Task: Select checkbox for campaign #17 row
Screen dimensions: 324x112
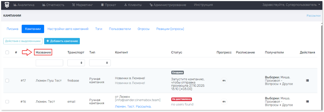Action: tap(7, 80)
